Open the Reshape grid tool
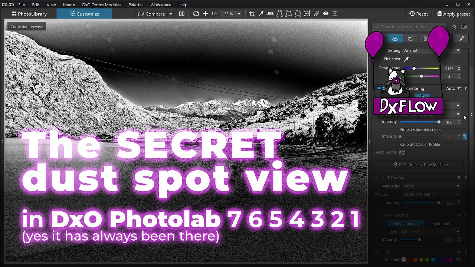Viewport: 475px width, 267px height. click(x=307, y=14)
